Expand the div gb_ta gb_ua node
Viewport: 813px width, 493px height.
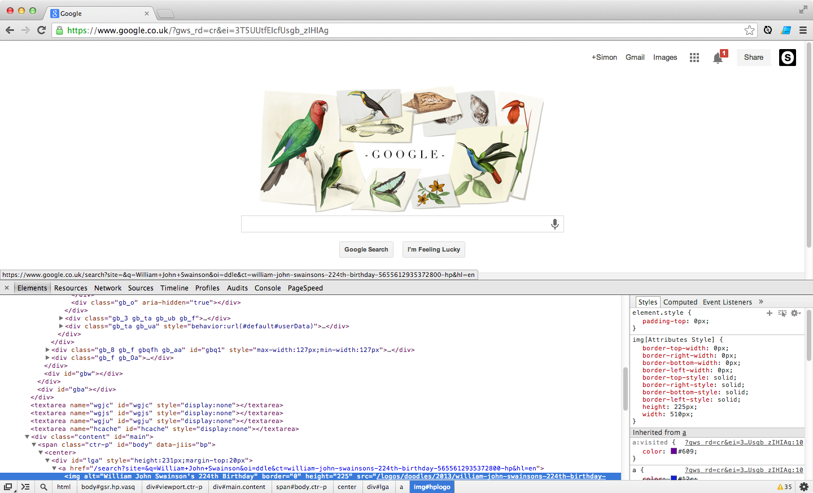[x=61, y=326]
